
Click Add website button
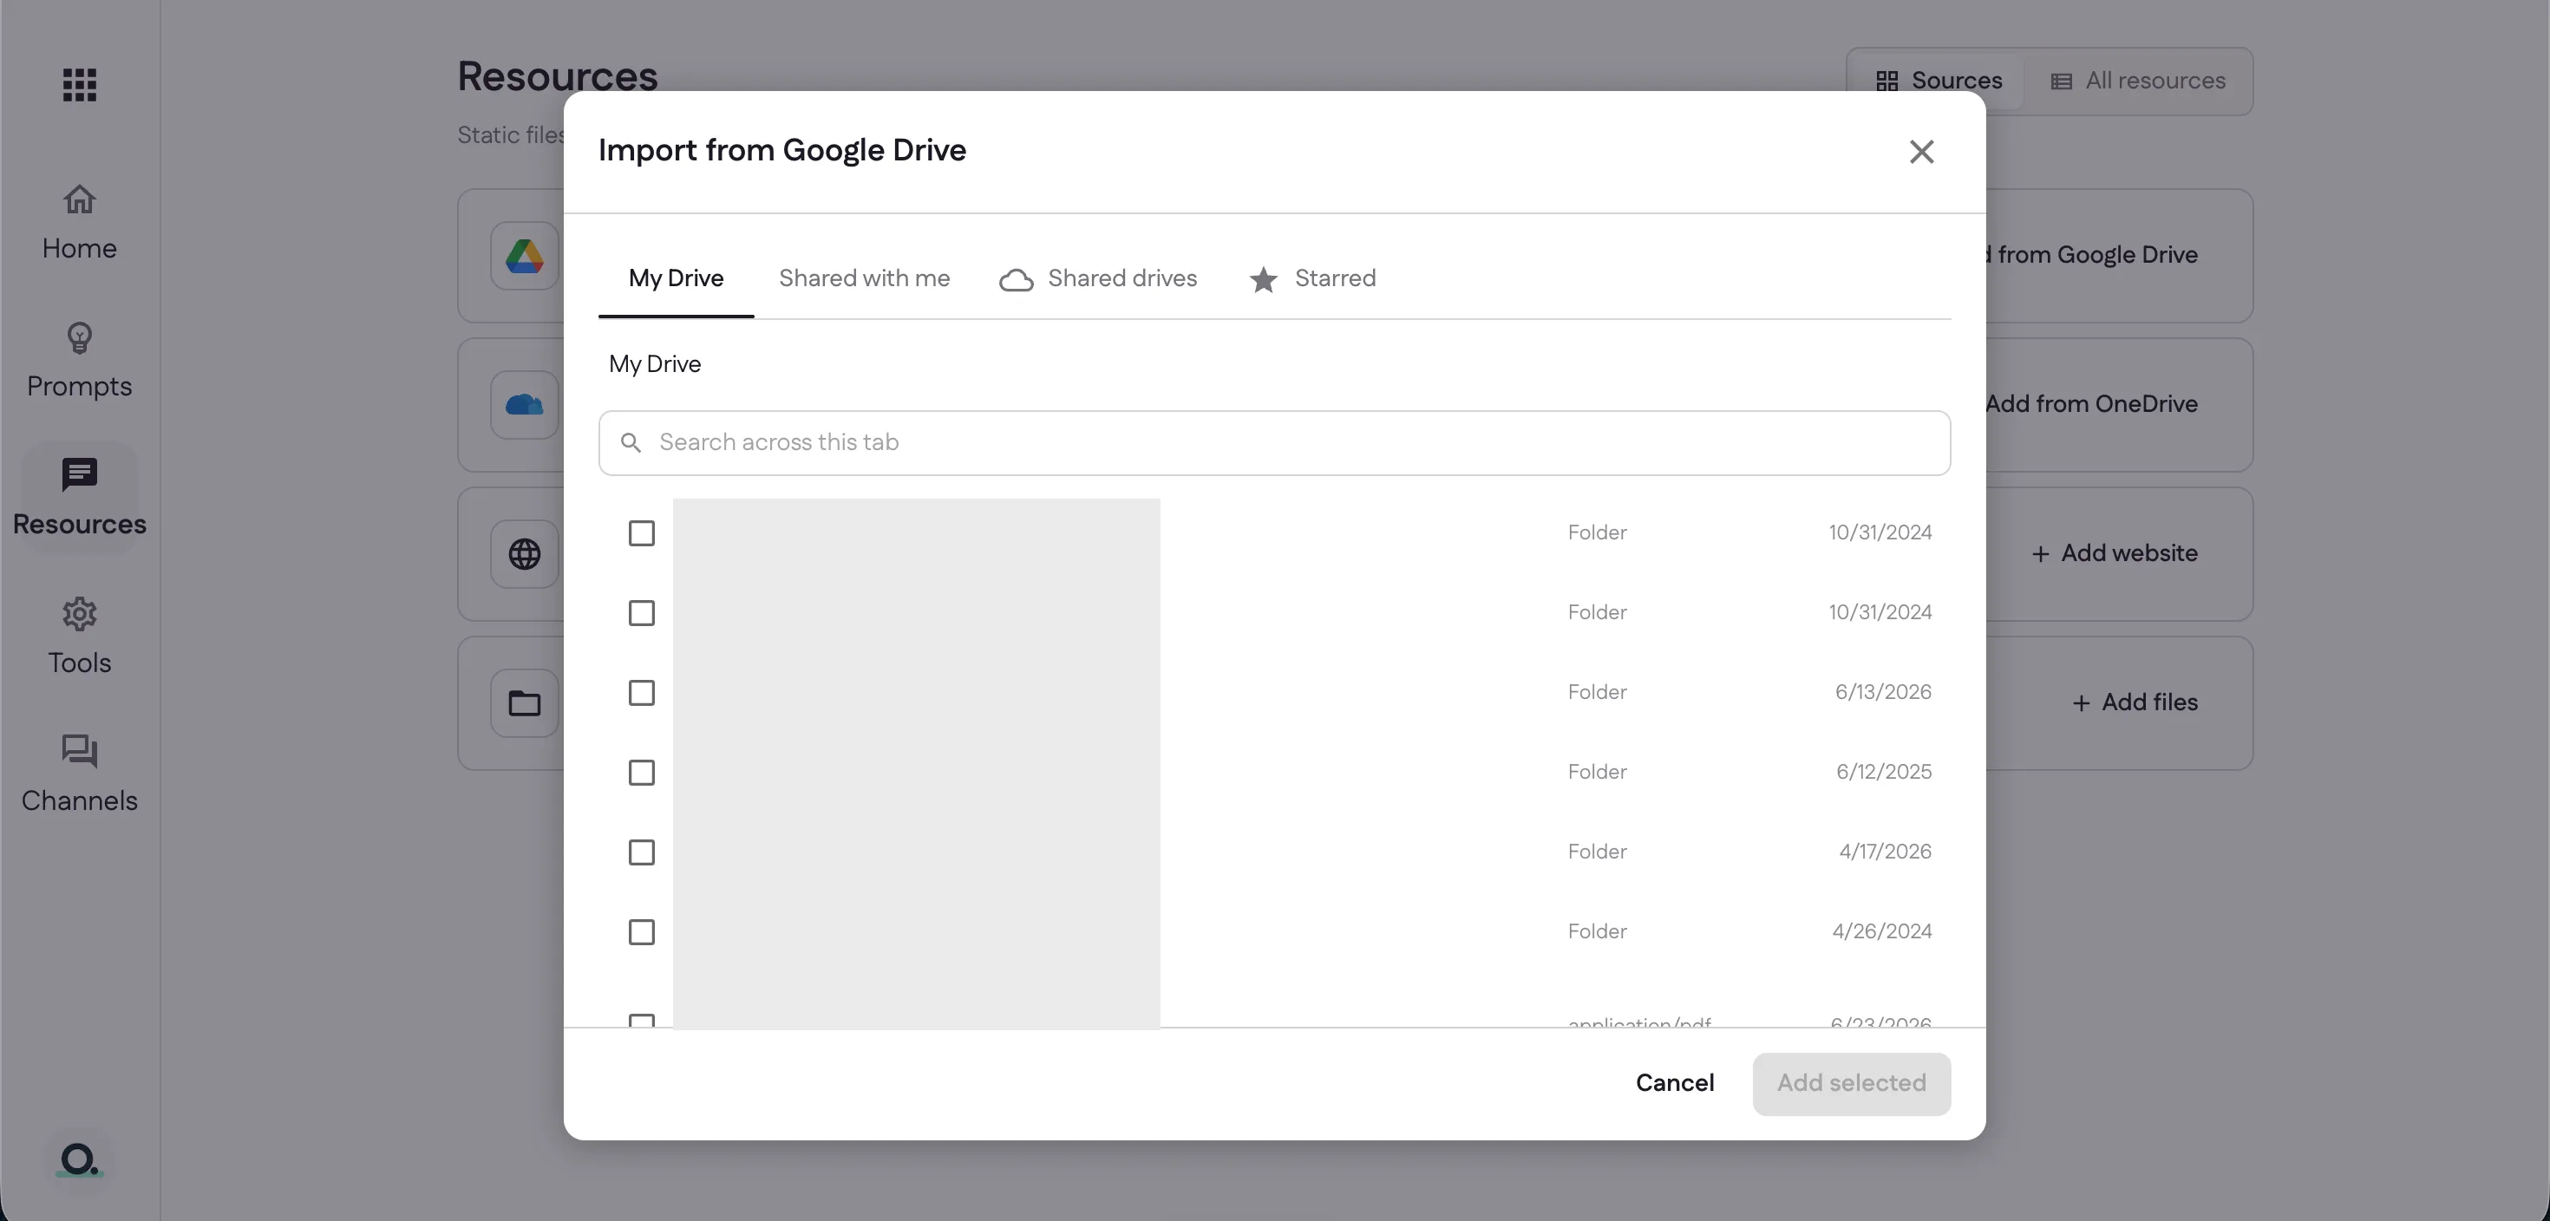(x=2114, y=554)
